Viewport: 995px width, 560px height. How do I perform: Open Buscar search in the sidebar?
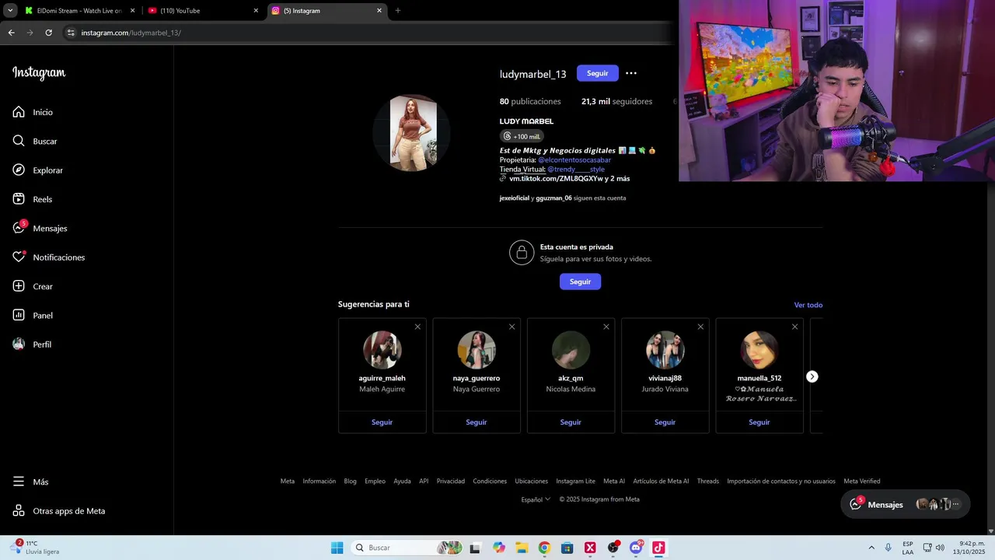35,141
